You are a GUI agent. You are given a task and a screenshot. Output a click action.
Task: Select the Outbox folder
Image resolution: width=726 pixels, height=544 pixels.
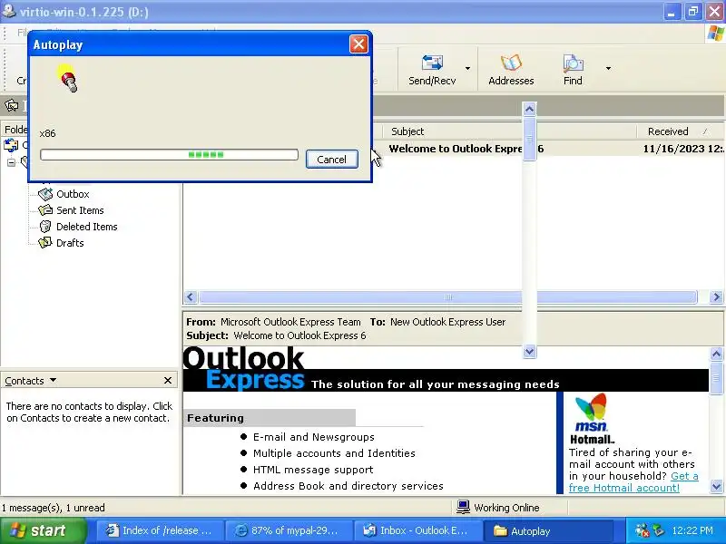[73, 194]
